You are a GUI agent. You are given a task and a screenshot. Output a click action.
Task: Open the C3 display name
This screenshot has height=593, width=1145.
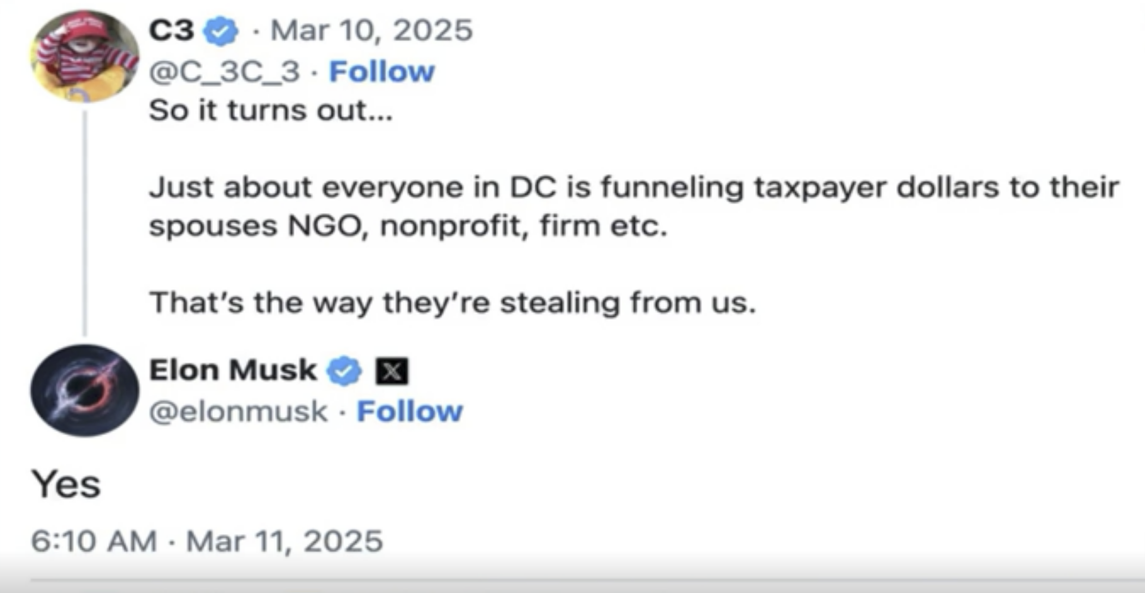[x=172, y=30]
